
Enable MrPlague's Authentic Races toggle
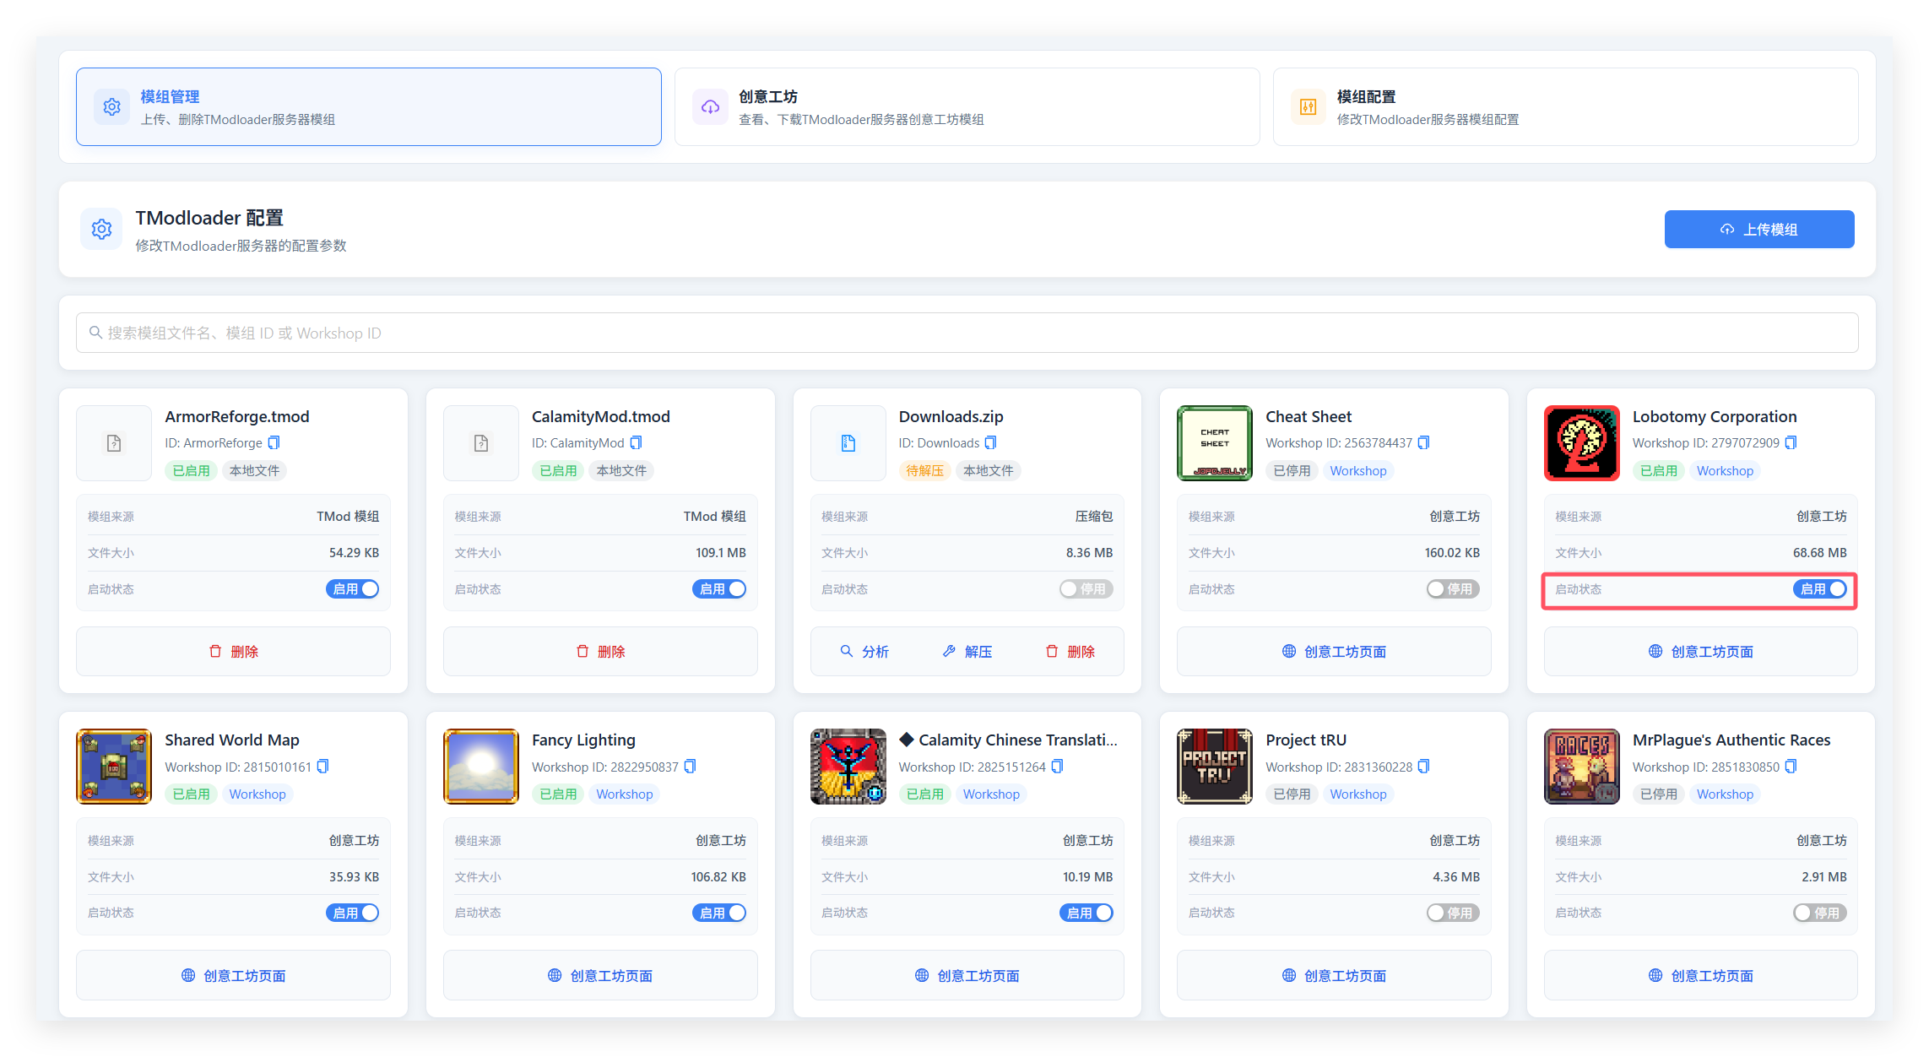point(1820,913)
